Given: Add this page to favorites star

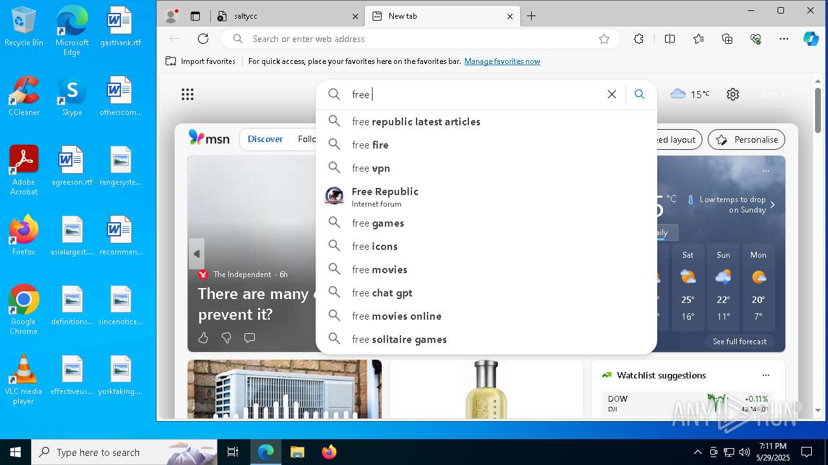Looking at the screenshot, I should (x=604, y=39).
